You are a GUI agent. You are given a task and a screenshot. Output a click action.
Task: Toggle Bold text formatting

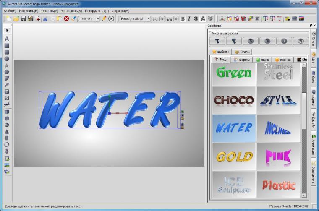(x=183, y=19)
